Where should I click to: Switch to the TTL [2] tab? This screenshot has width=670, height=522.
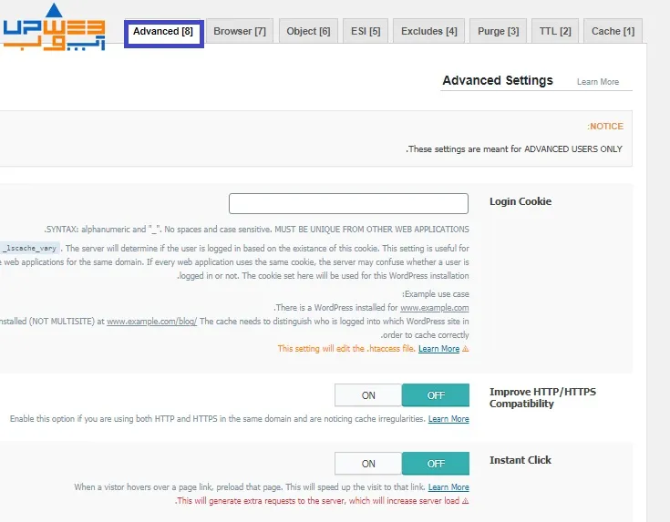(555, 31)
